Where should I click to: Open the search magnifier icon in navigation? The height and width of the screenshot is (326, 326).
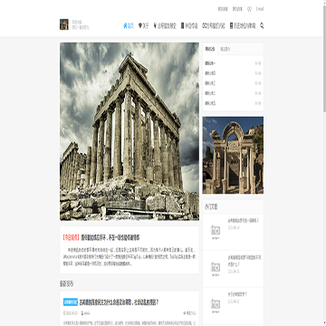click(262, 25)
